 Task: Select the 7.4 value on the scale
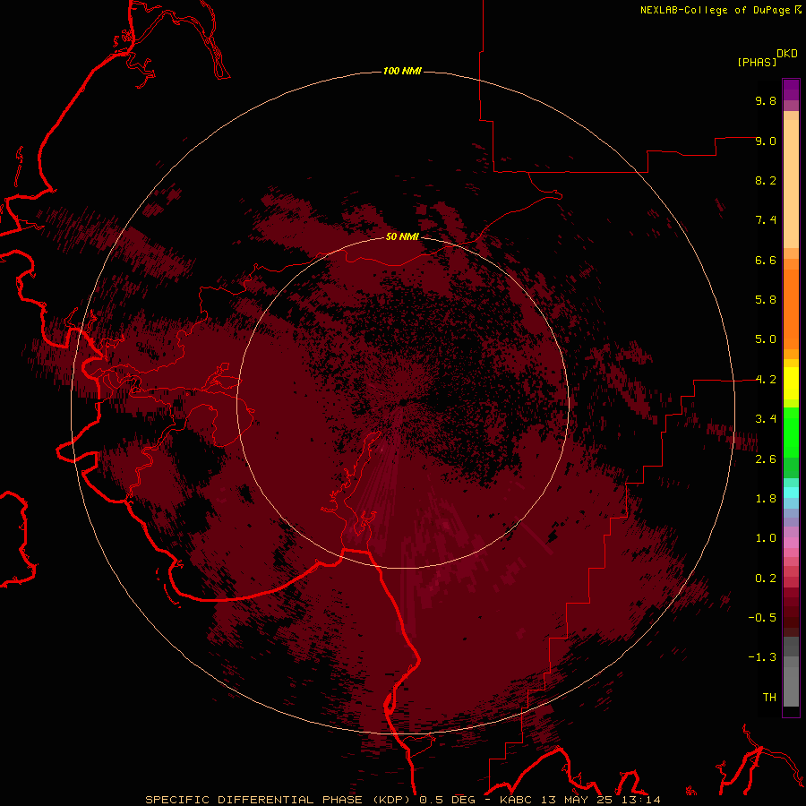click(766, 220)
